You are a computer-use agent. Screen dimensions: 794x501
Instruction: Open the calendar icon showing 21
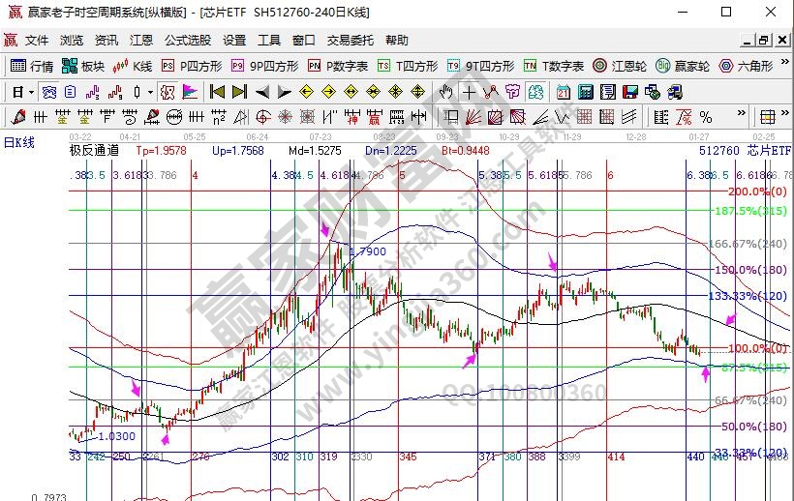(563, 92)
